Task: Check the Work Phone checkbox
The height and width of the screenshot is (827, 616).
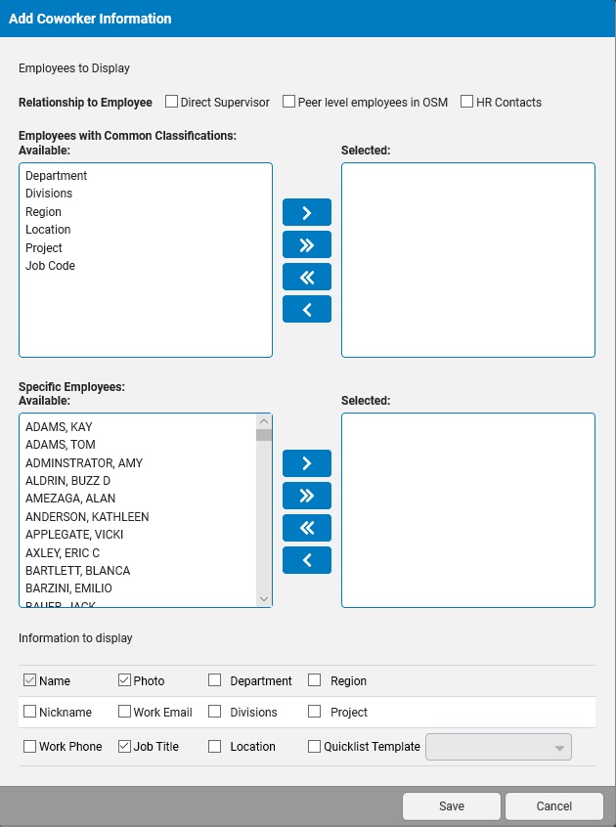Action: [29, 746]
